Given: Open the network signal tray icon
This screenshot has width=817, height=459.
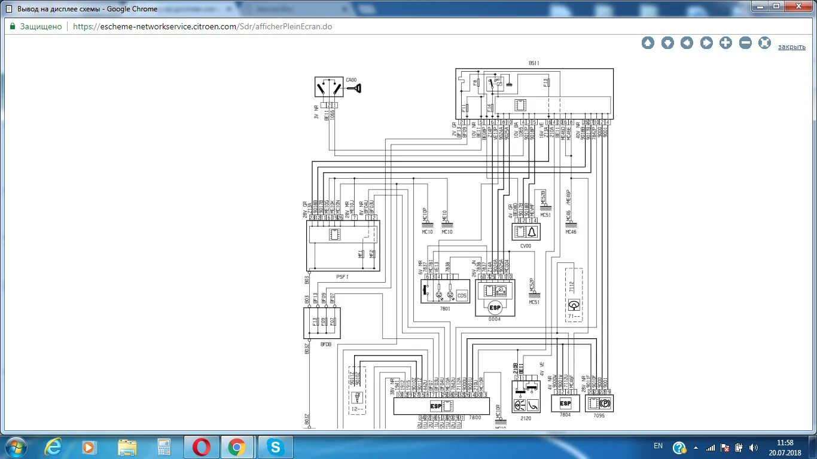Looking at the screenshot, I should [x=711, y=447].
